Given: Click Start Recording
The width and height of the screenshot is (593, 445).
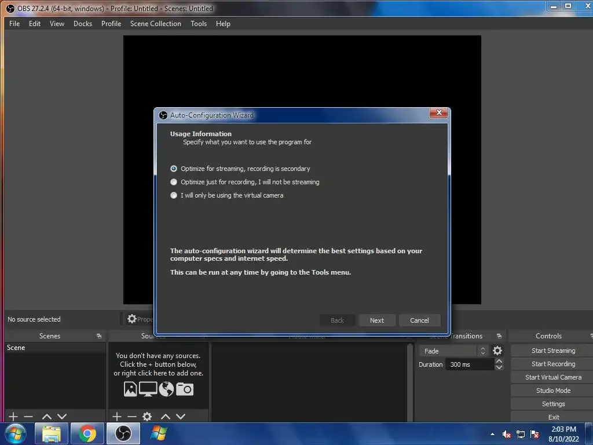Looking at the screenshot, I should click(553, 364).
